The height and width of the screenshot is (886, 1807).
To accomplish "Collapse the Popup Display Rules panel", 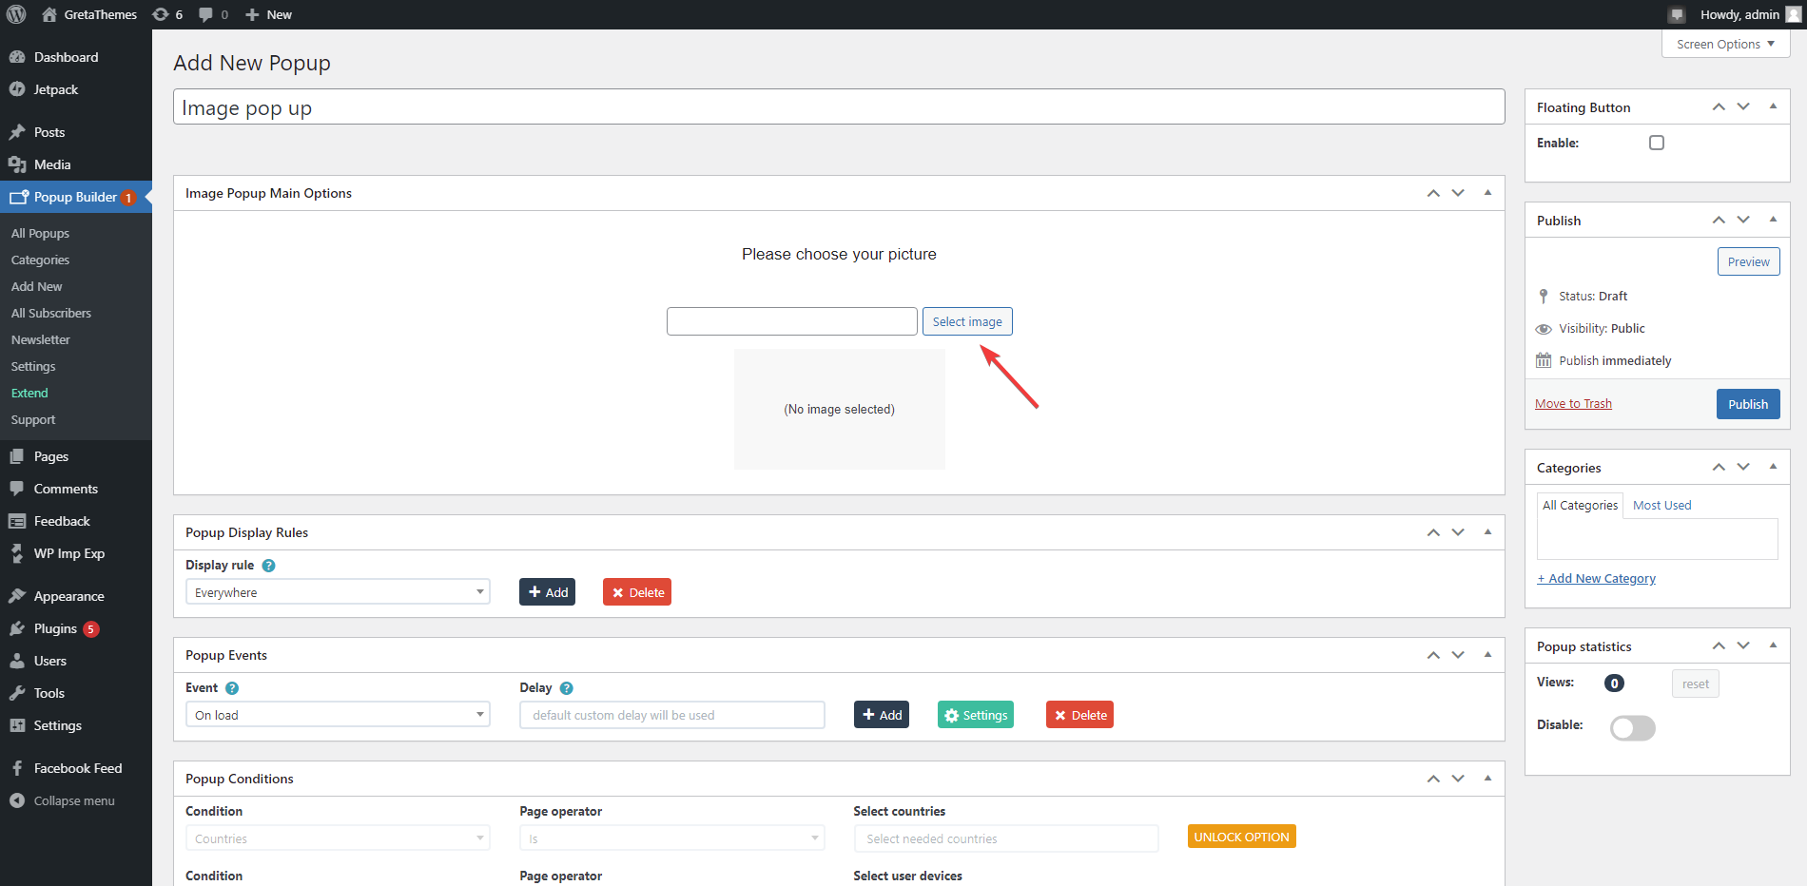I will [1487, 532].
